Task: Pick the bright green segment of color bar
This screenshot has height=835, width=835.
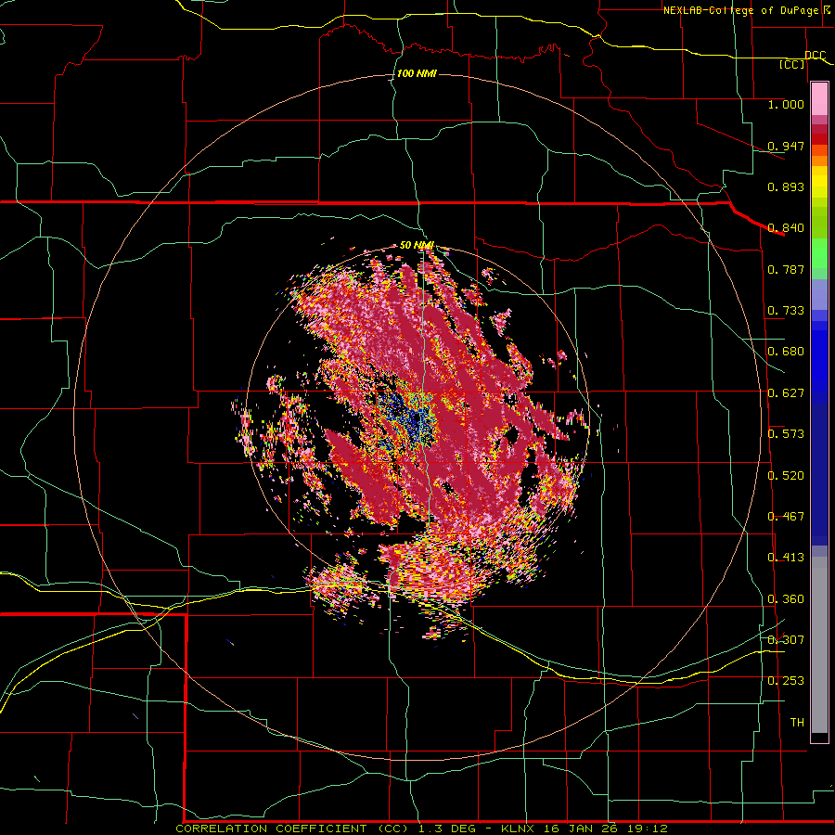Action: (x=819, y=253)
